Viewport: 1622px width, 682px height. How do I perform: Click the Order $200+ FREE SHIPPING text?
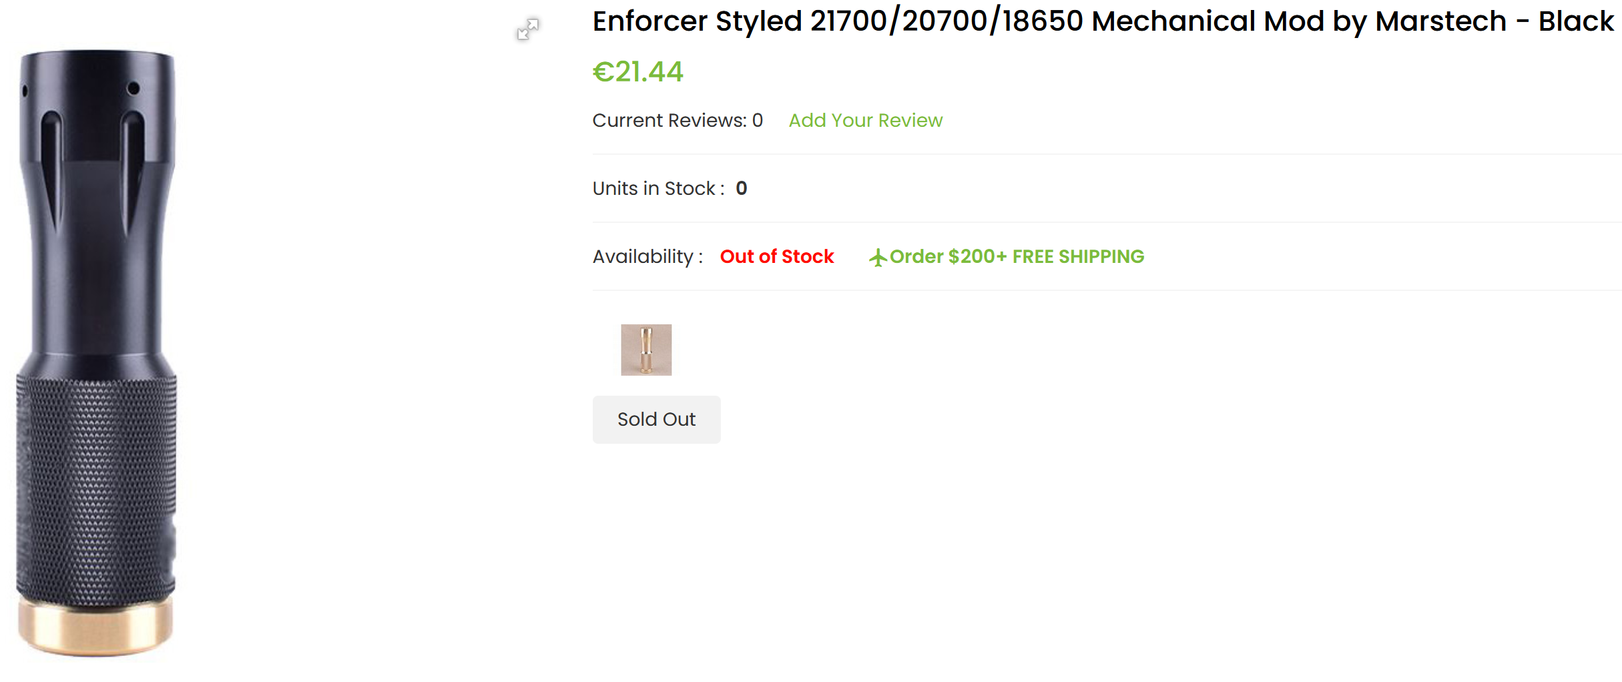click(1017, 257)
